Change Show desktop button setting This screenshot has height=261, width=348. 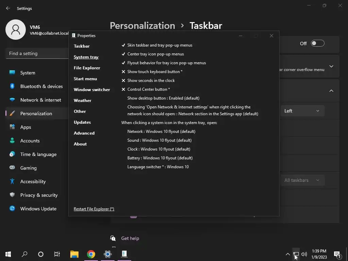[163, 98]
